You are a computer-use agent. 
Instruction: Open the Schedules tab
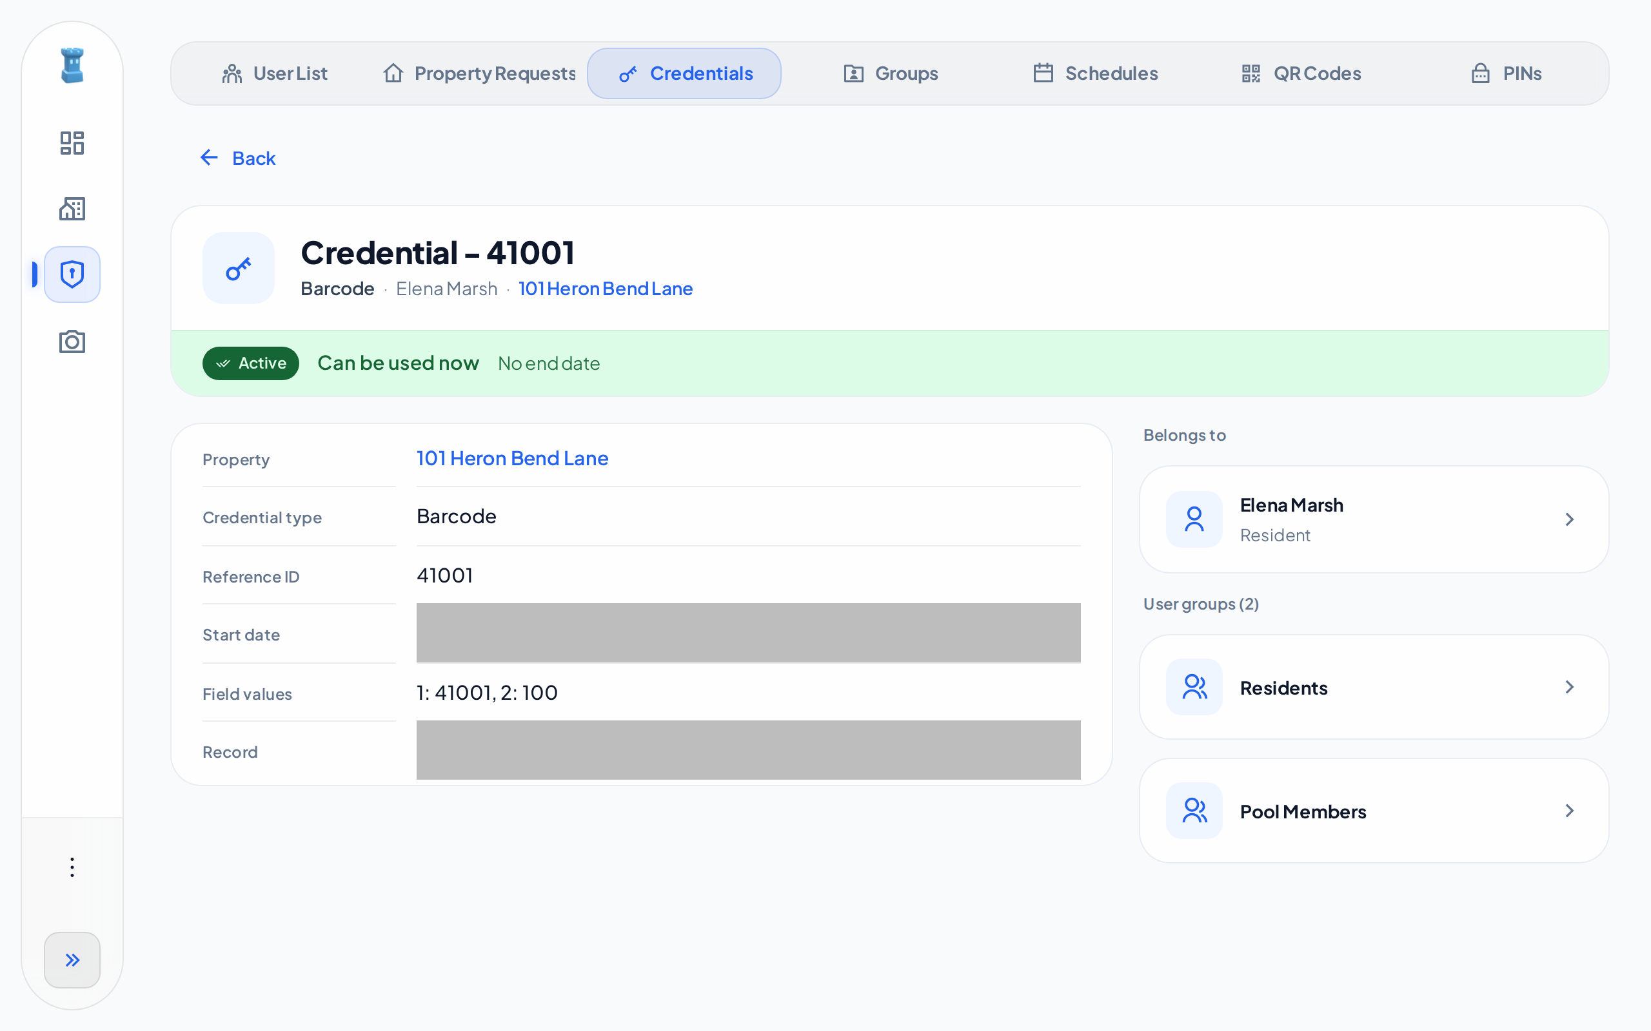click(x=1096, y=73)
